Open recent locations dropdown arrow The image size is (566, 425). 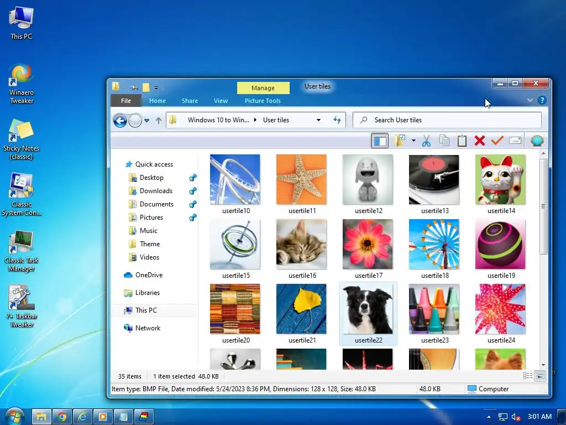pyautogui.click(x=147, y=120)
